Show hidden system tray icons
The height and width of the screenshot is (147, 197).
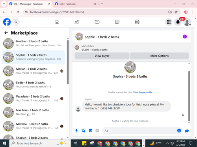pos(167,143)
